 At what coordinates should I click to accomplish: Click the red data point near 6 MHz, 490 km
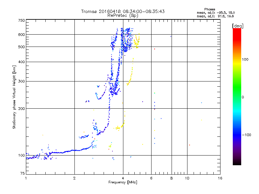point(154,49)
